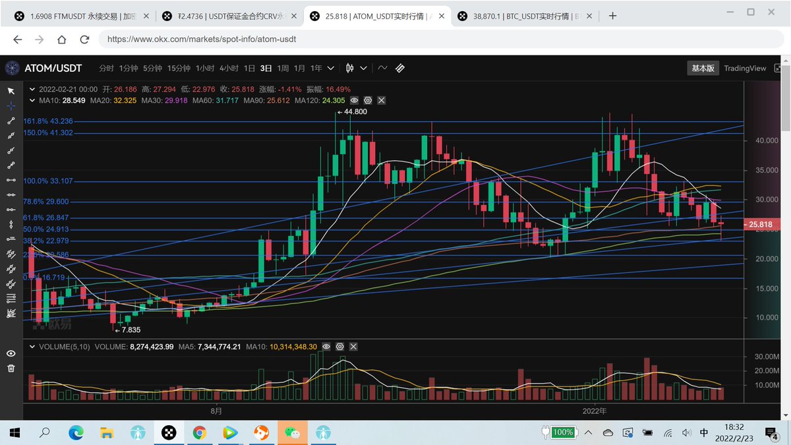Select the 分时 interval

point(106,68)
